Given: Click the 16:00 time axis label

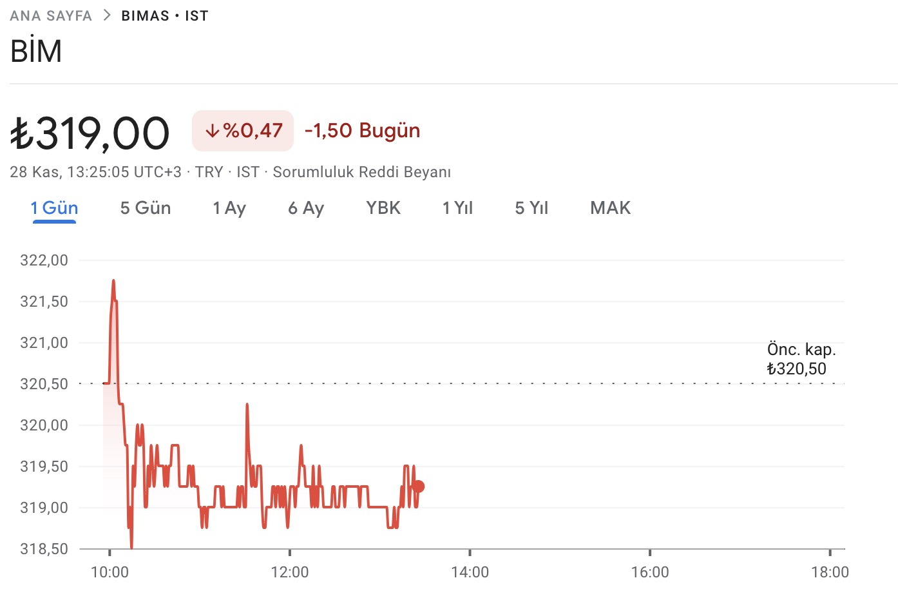Looking at the screenshot, I should point(650,572).
